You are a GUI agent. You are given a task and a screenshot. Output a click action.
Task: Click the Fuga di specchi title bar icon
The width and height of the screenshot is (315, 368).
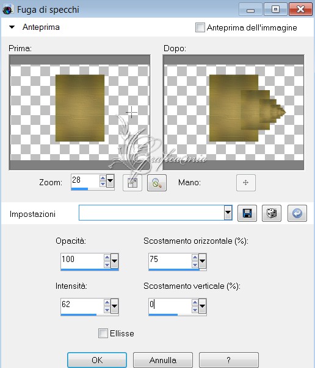point(7,9)
